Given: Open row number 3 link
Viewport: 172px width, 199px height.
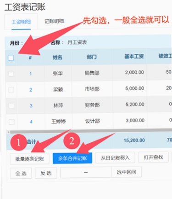Looking at the screenshot, I should pyautogui.click(x=31, y=105).
